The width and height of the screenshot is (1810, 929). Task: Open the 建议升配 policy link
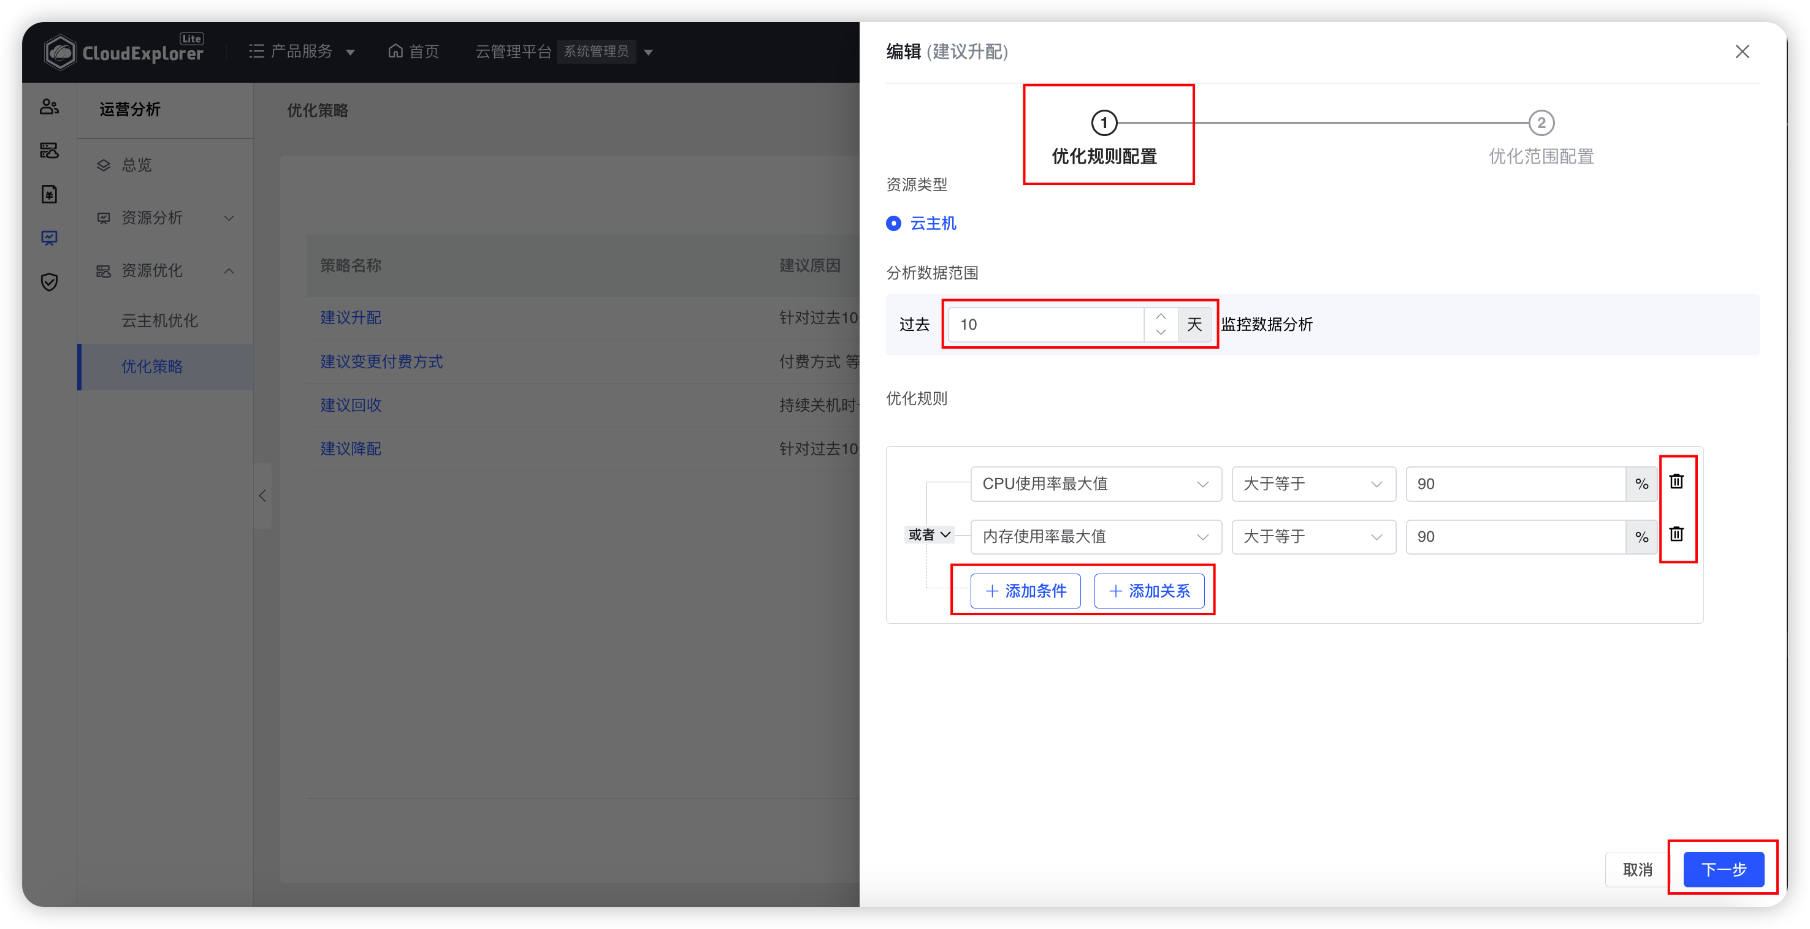351,317
